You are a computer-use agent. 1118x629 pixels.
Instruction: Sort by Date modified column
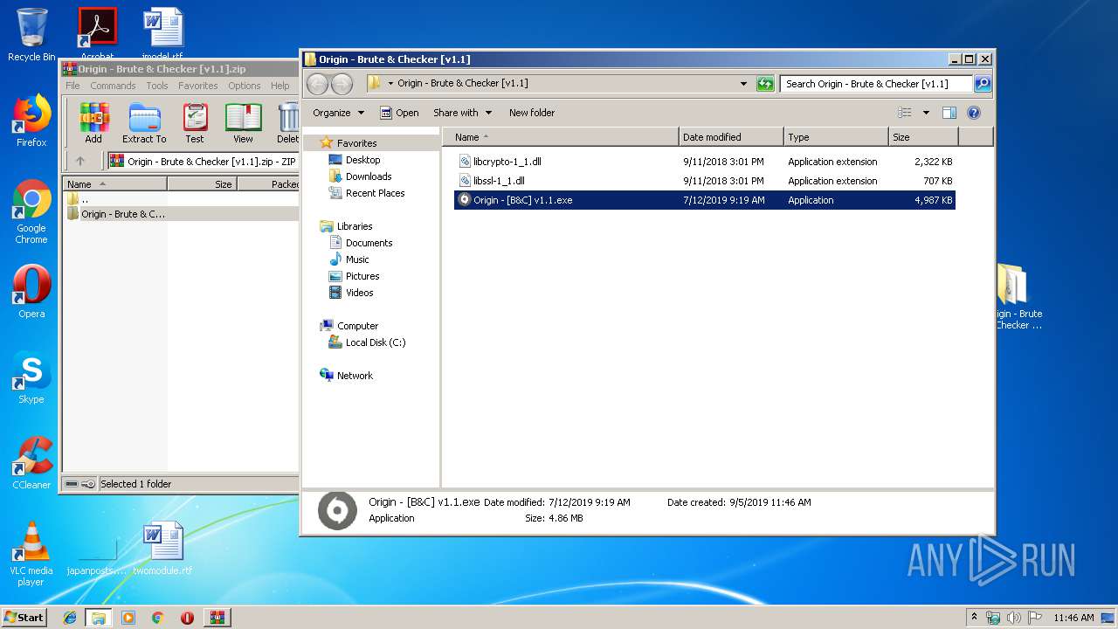[x=730, y=137]
